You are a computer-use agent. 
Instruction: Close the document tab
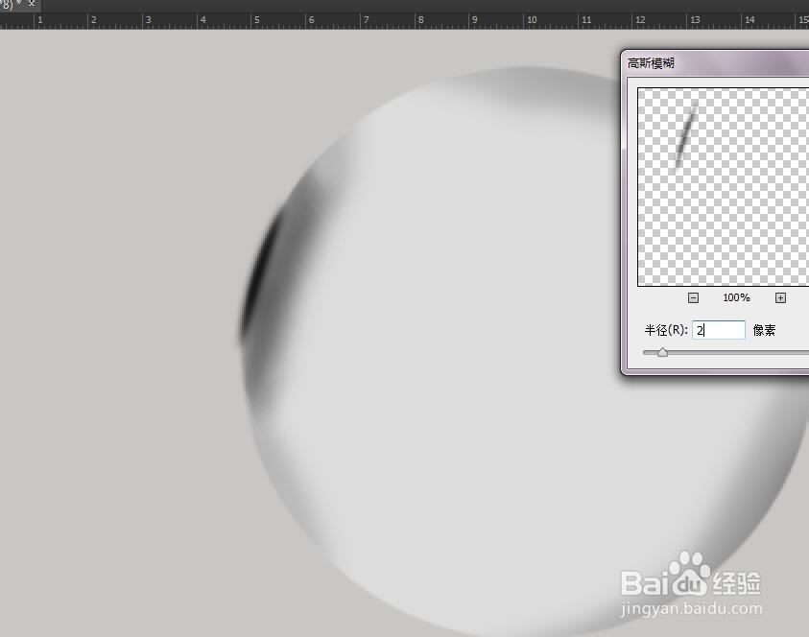(32, 3)
